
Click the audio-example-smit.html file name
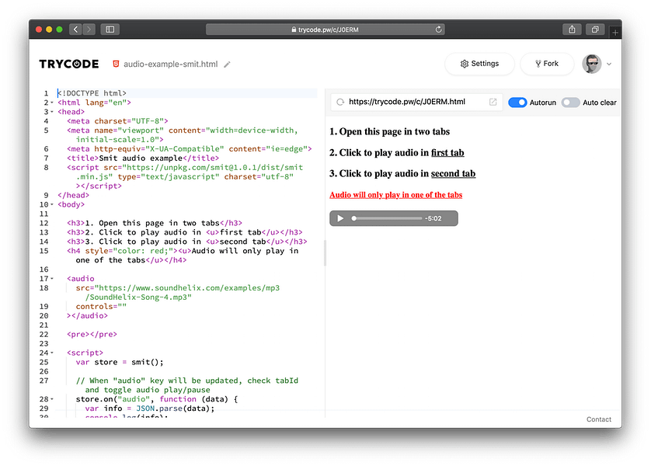171,64
